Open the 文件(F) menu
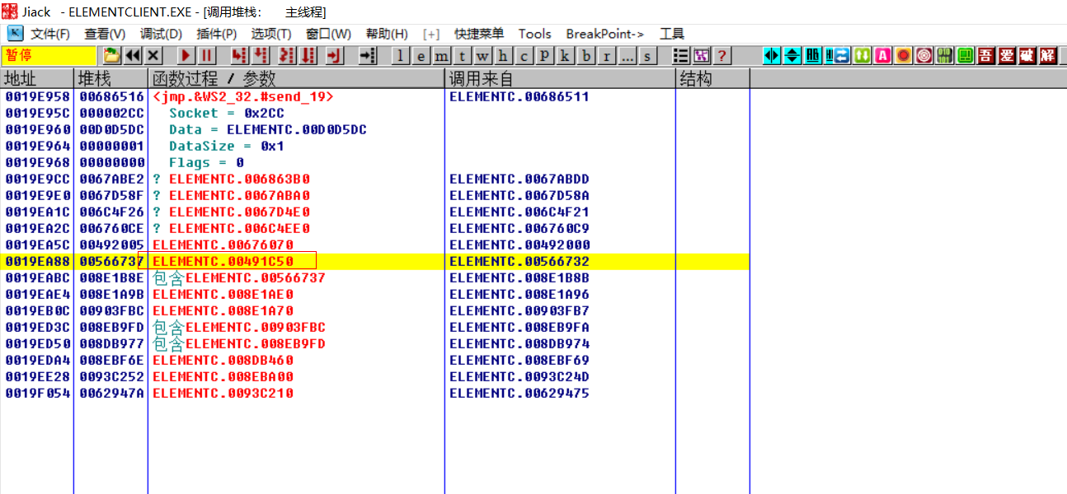Screen dimensions: 1067x494 coord(50,34)
